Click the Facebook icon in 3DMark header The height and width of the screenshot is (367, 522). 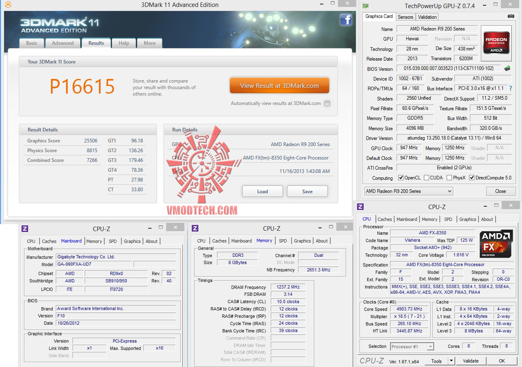tap(346, 20)
